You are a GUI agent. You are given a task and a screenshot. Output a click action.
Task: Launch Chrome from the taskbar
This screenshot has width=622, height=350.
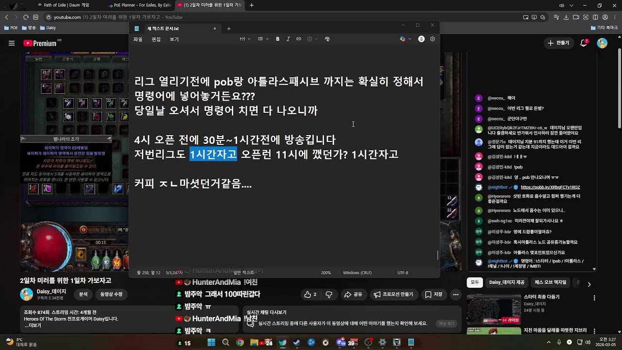pyautogui.click(x=240, y=342)
